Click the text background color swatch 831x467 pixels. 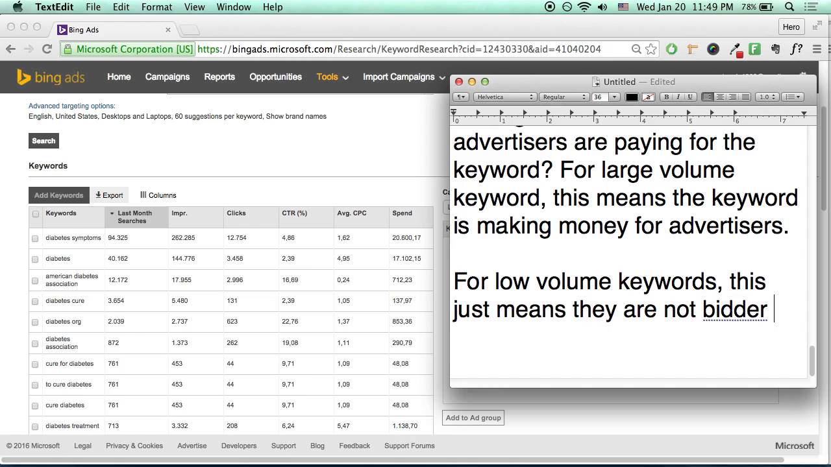pos(648,97)
